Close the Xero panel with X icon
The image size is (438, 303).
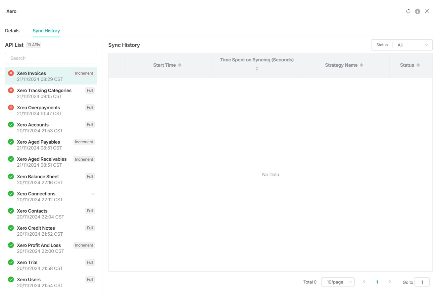(427, 11)
